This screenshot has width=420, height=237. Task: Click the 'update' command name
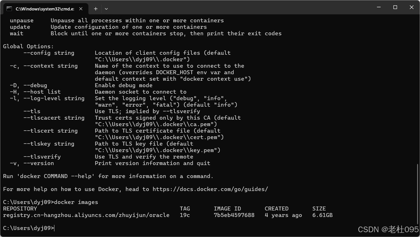[x=20, y=27]
